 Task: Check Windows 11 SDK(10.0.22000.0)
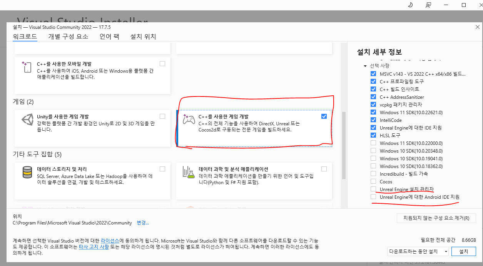373,143
